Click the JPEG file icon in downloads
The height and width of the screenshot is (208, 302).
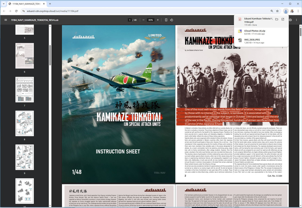(240, 40)
